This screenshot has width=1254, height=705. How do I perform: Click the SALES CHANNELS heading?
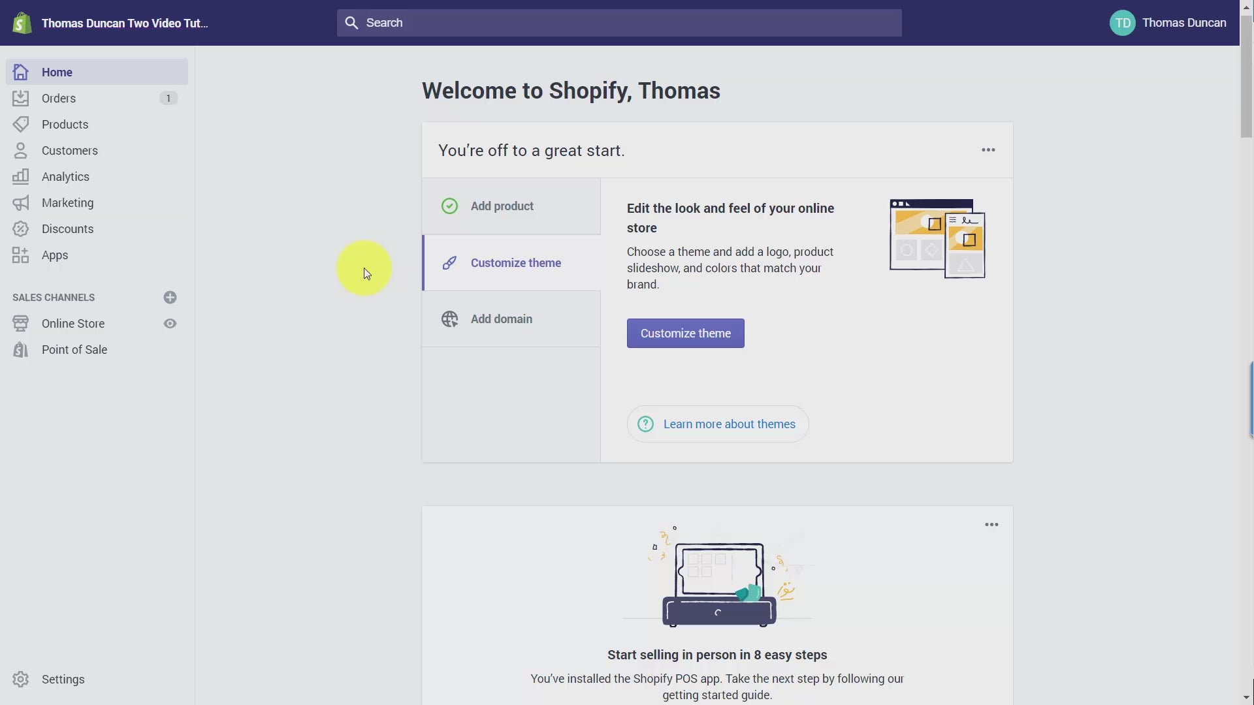point(54,298)
